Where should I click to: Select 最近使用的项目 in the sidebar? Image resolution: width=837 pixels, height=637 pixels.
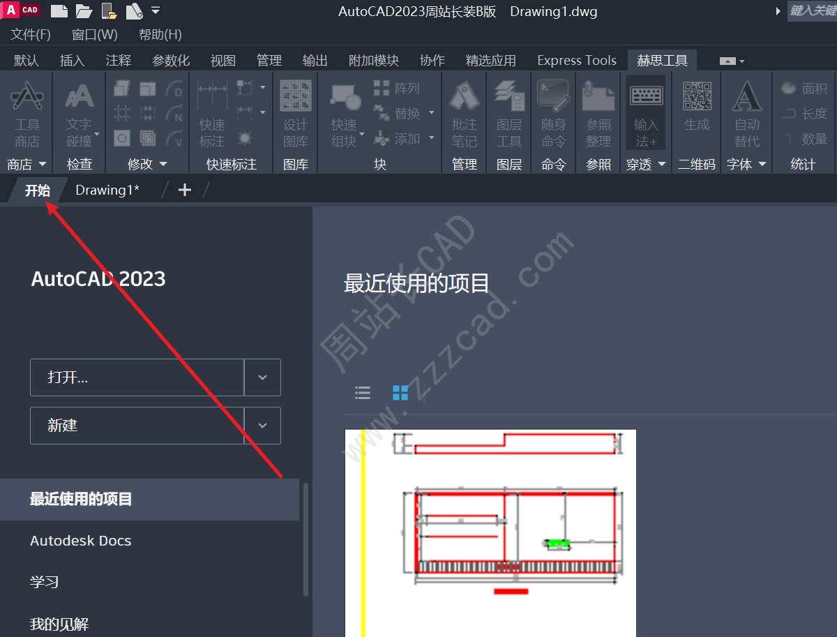point(149,500)
